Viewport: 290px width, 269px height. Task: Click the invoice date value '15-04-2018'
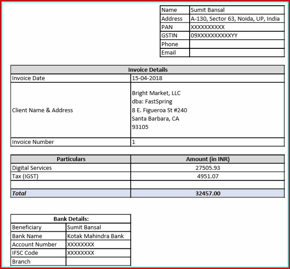coord(208,78)
